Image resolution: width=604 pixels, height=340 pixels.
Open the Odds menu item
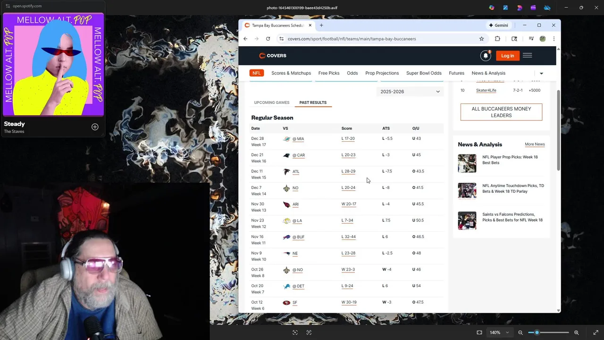352,73
